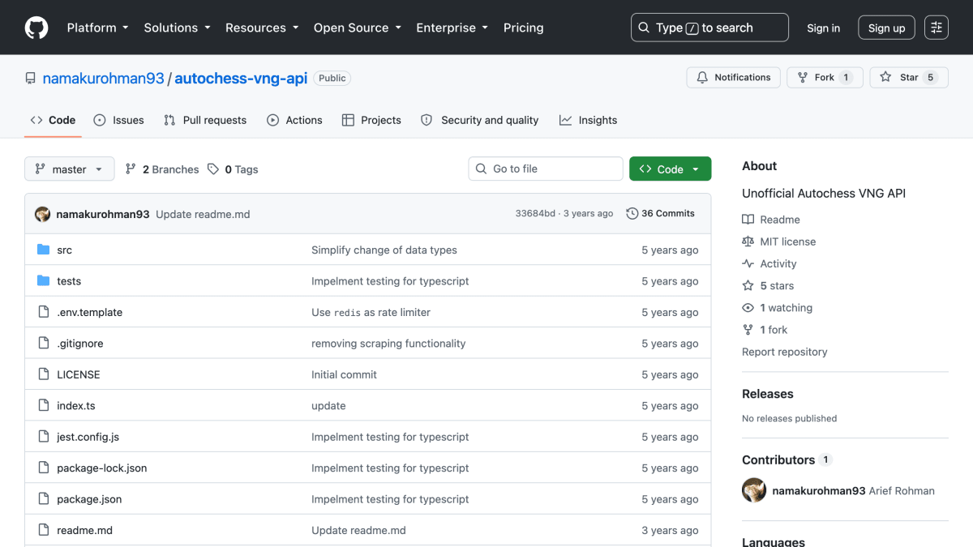The image size is (973, 547).
Task: Click the tests folder icon
Action: click(x=44, y=281)
